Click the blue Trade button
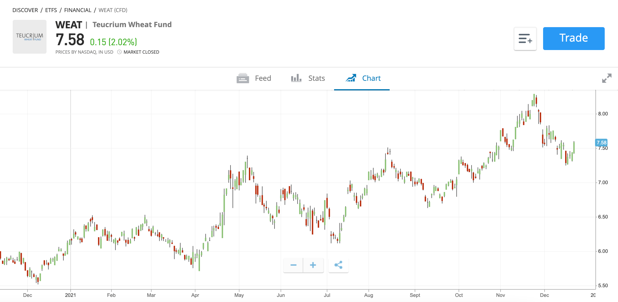Viewport: 618px width, 302px height. [574, 38]
